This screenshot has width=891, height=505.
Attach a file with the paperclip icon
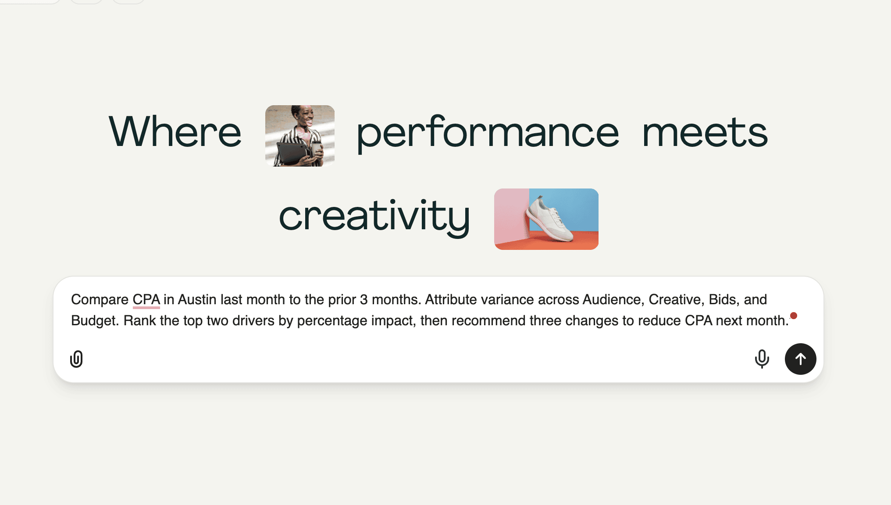76,359
